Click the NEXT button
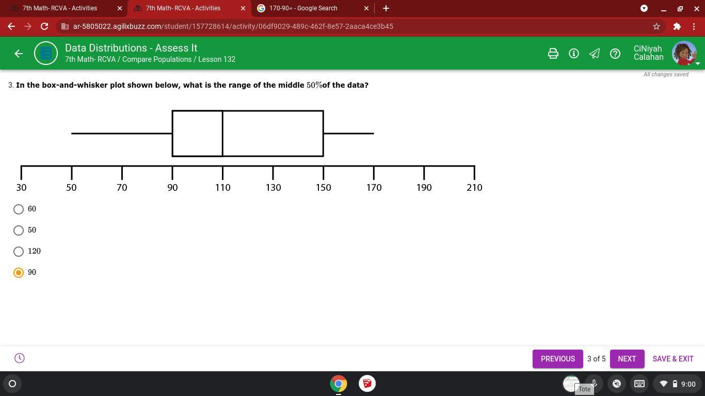Viewport: 705px width, 396px height. pos(627,359)
